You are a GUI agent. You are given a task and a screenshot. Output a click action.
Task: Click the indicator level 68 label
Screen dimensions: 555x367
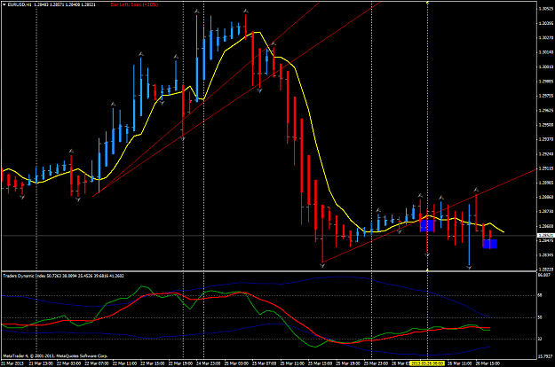[x=540, y=295]
